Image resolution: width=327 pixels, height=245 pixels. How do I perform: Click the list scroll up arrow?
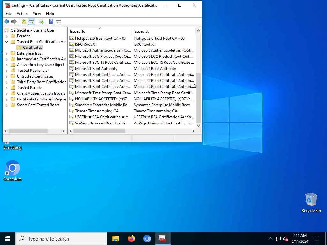click(198, 30)
